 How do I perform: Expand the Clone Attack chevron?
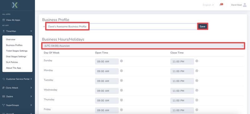31,88
